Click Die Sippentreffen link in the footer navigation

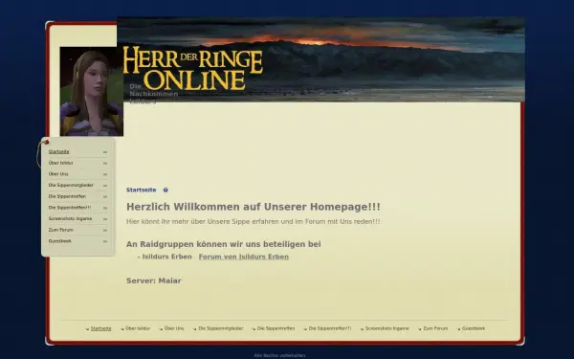[276, 328]
